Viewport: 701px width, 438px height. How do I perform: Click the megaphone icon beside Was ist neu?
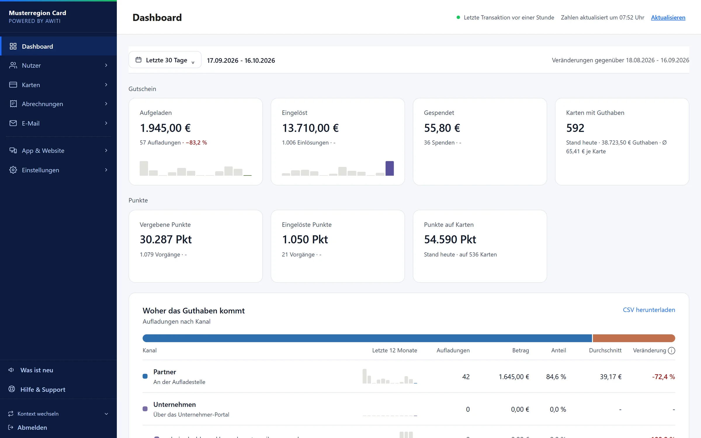coord(11,370)
